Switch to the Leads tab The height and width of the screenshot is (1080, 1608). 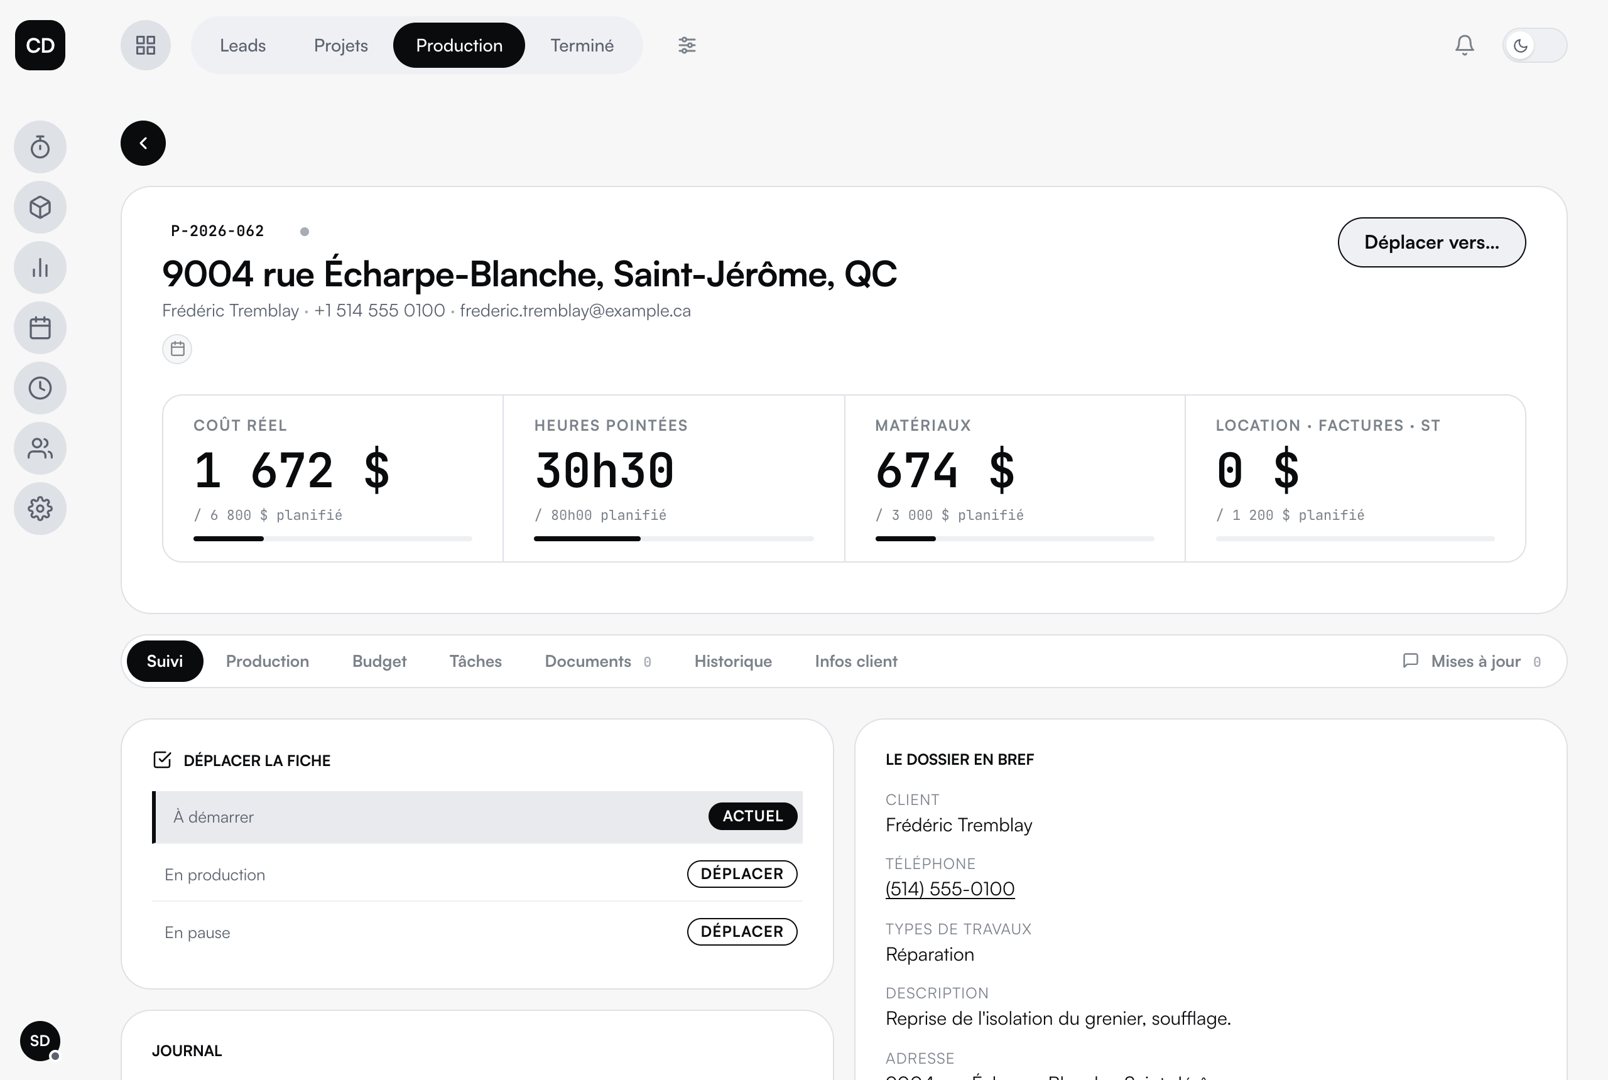point(242,45)
